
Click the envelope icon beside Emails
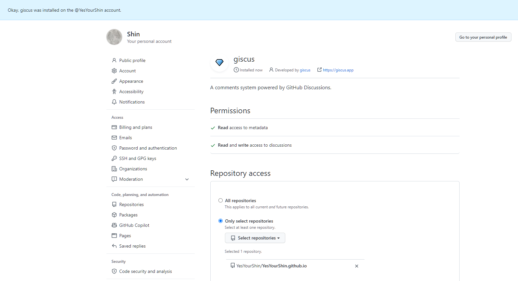click(x=114, y=138)
